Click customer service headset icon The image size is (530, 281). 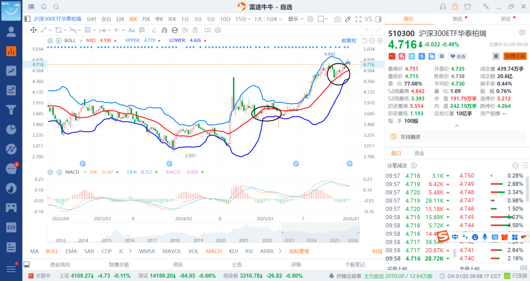coord(443,7)
